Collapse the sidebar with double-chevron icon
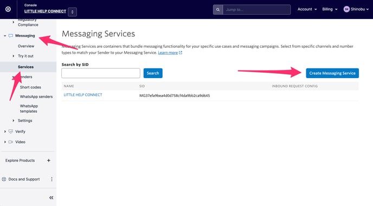 [51, 198]
